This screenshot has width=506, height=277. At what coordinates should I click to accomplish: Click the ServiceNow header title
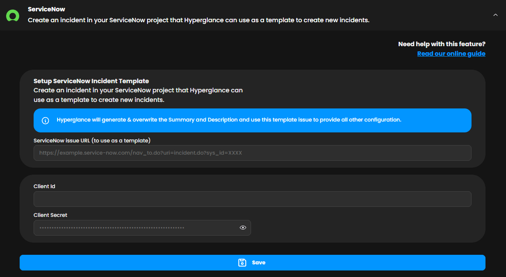click(46, 9)
